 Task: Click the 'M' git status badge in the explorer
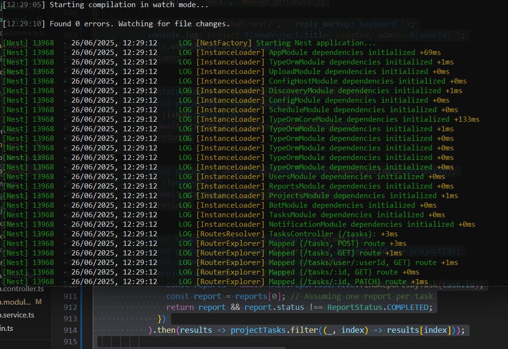coord(39,302)
